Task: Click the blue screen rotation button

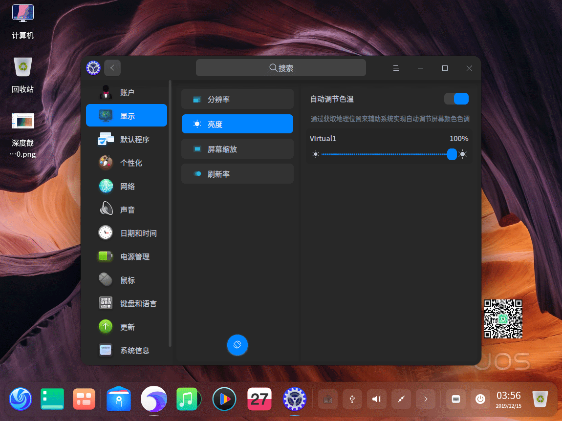Action: [238, 345]
